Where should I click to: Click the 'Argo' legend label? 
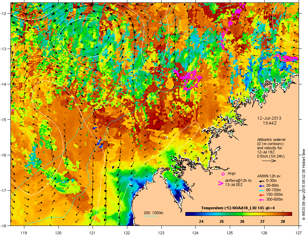232,173
